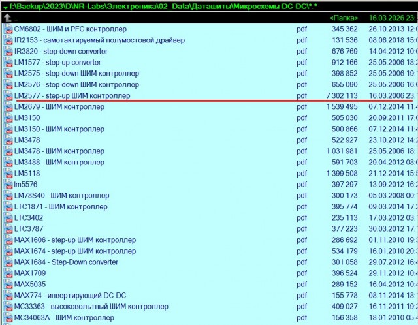Select 'MAX1674 - step-up ШИМ контроллер'

(x=75, y=251)
